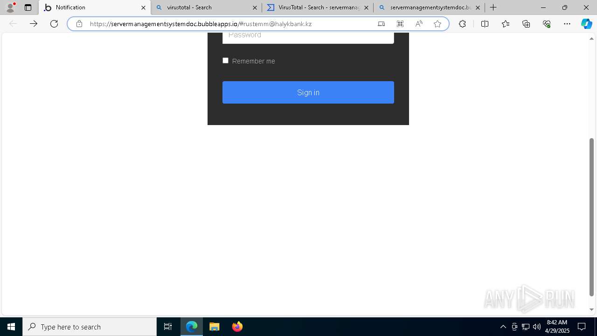Open Microsoft Edge from the taskbar
The image size is (597, 336).
192,327
